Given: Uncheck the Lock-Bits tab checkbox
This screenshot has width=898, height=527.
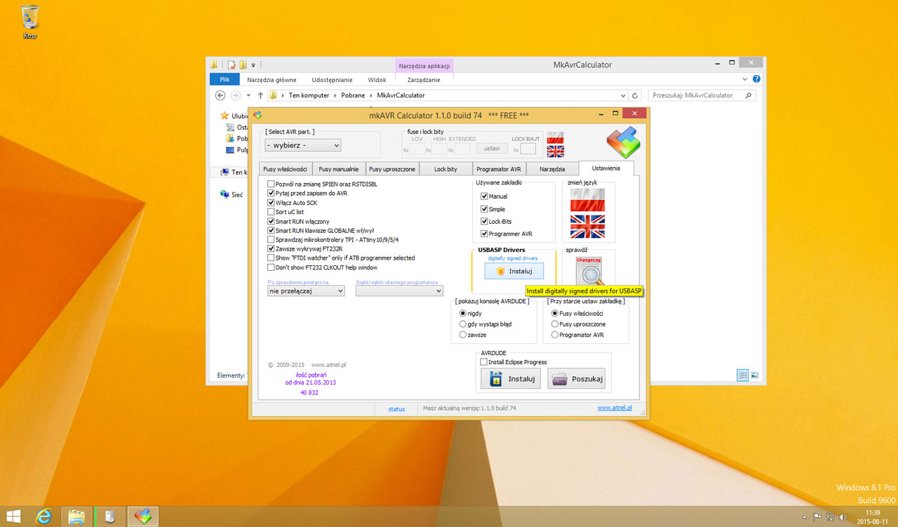Looking at the screenshot, I should (484, 222).
